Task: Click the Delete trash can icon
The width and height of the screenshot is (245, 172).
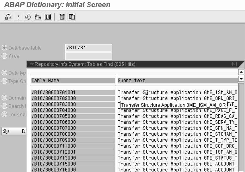Action: (62, 17)
